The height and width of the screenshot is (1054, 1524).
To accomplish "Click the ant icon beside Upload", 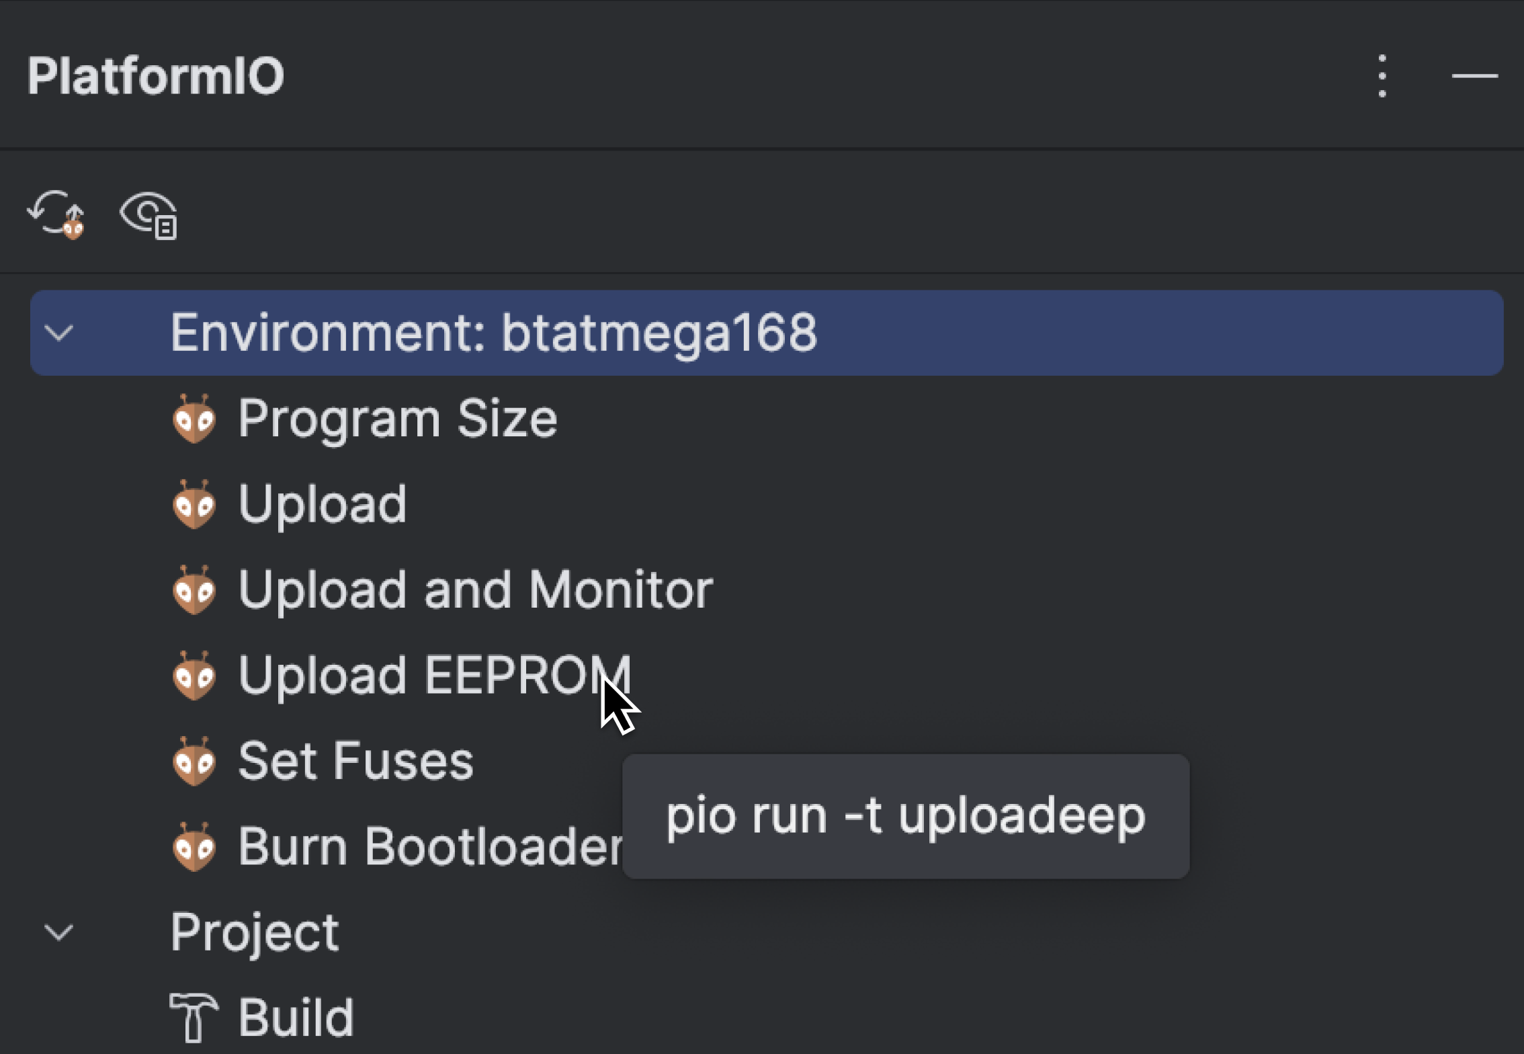I will click(x=194, y=504).
